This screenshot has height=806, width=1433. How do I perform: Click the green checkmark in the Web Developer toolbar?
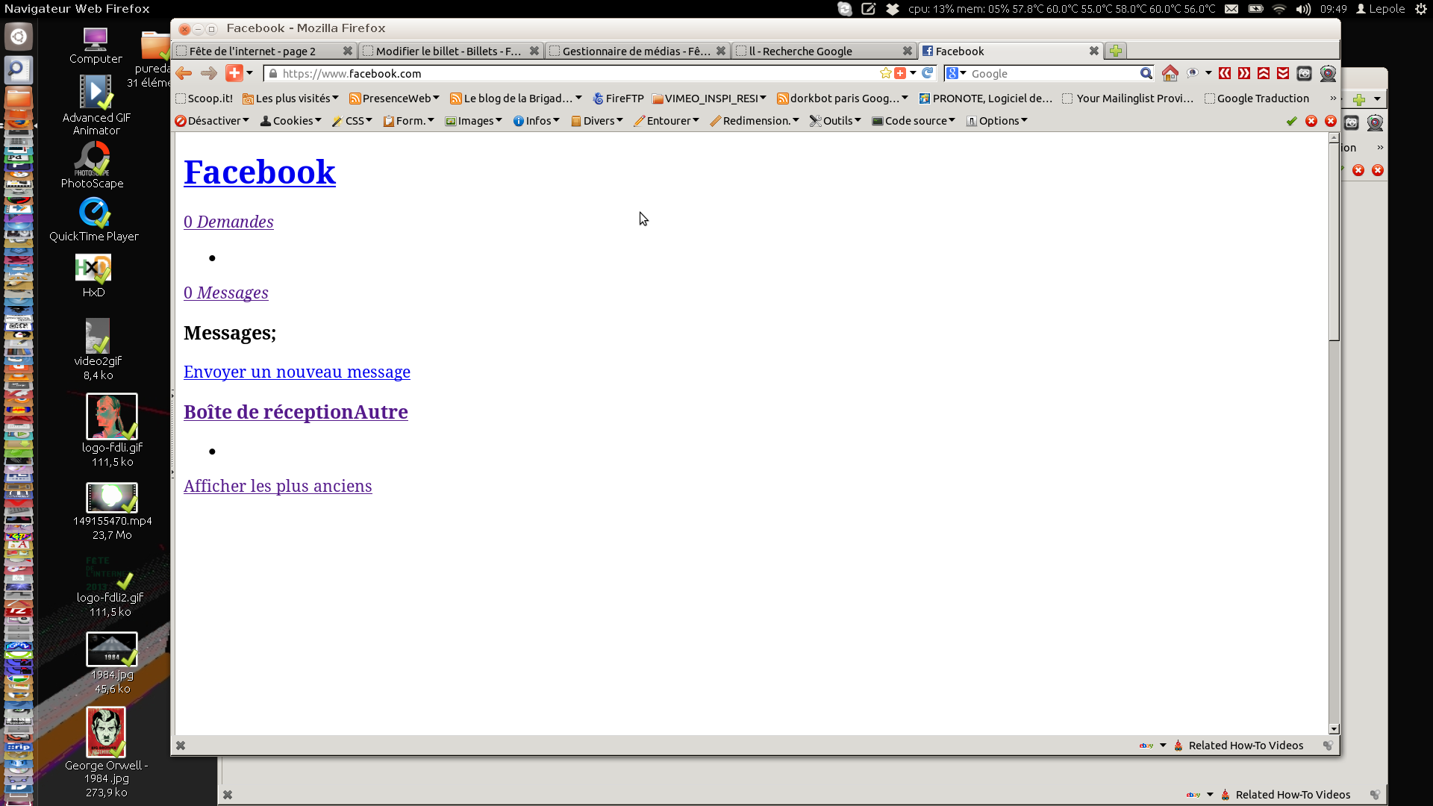1291,121
